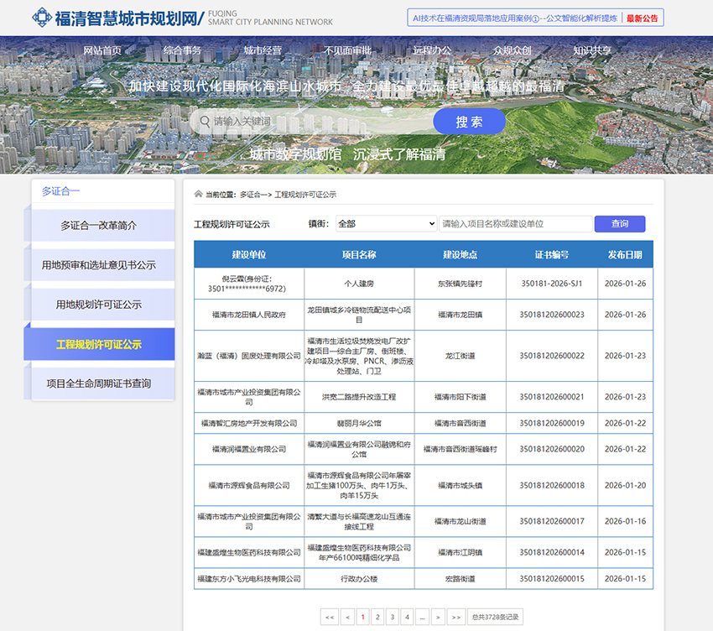Click the 查询 button
The width and height of the screenshot is (713, 631).
[619, 224]
